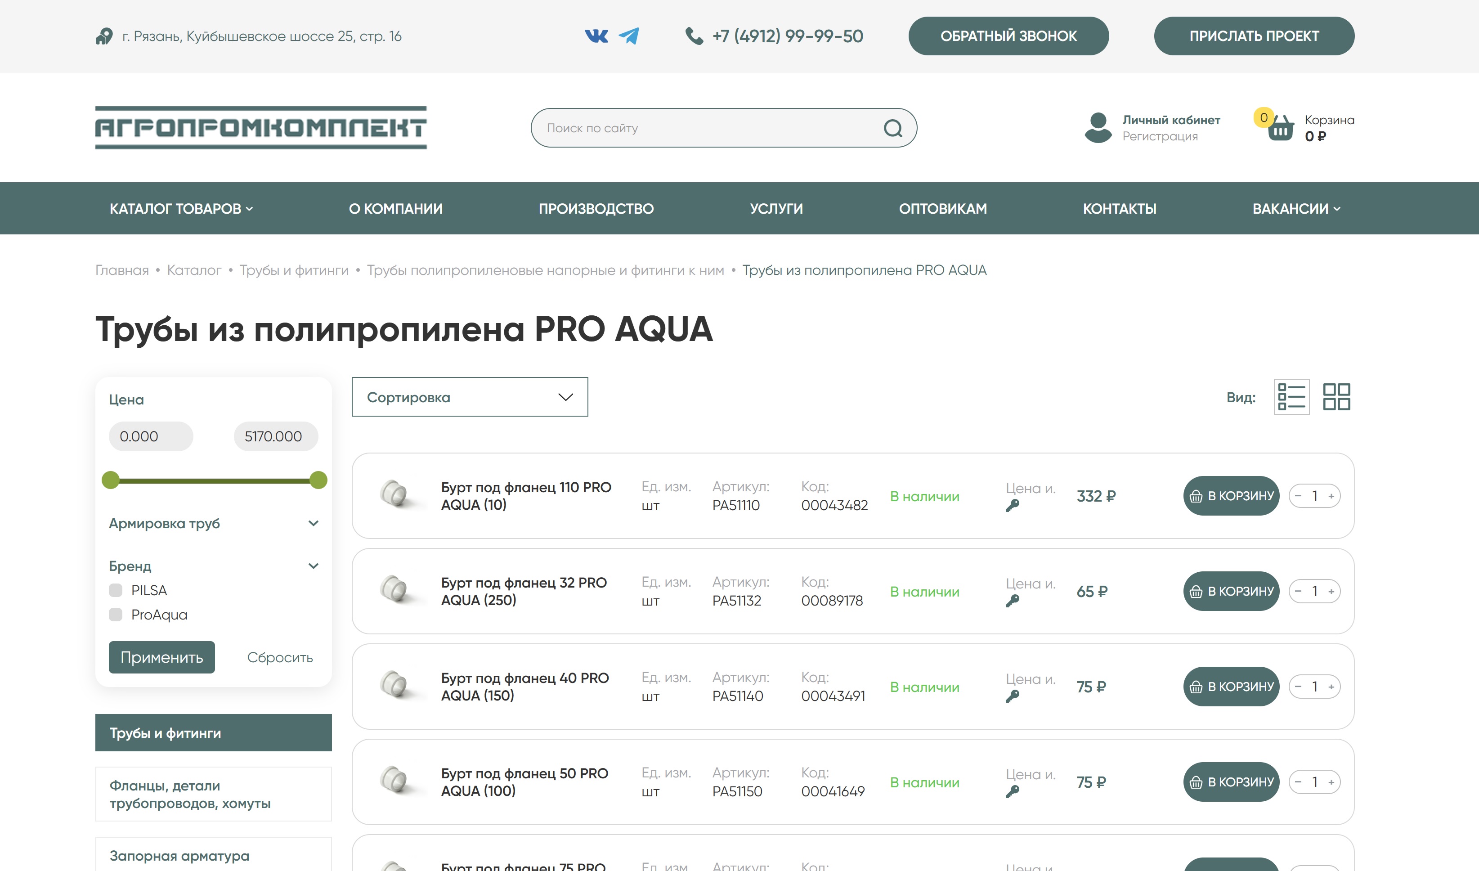The image size is (1479, 871).
Task: Click the Обратный звонок button
Action: [1008, 36]
